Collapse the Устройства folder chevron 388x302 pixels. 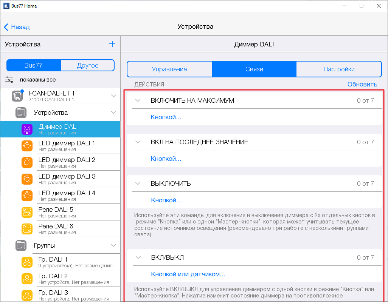(x=113, y=112)
